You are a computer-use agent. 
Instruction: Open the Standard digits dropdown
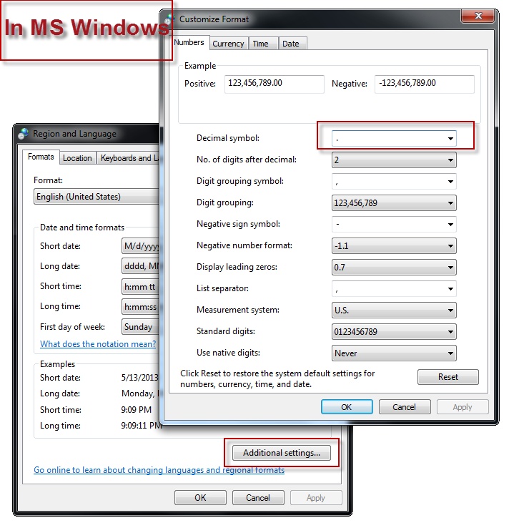pyautogui.click(x=394, y=332)
